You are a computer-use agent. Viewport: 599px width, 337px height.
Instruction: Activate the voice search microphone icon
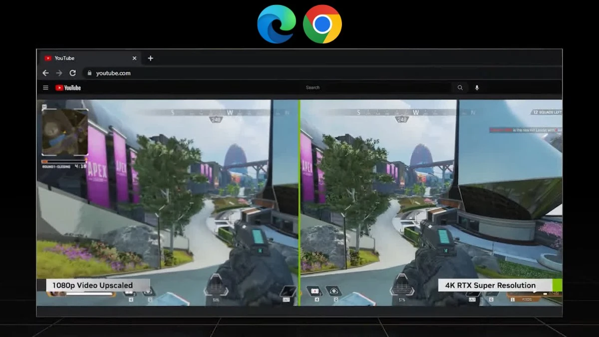[x=477, y=87]
